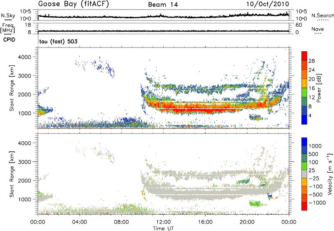Select the "N.Sky" legend label
The height and width of the screenshot is (231, 334).
(x=8, y=15)
